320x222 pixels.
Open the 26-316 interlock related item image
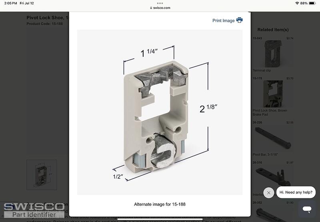273,177
